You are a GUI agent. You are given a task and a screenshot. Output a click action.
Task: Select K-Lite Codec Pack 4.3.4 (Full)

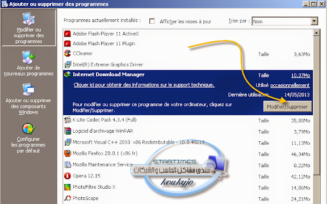[x=104, y=120]
